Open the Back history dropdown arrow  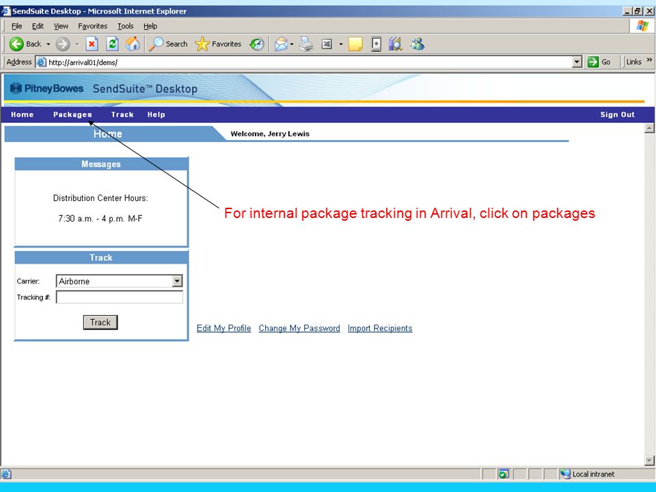[x=48, y=44]
